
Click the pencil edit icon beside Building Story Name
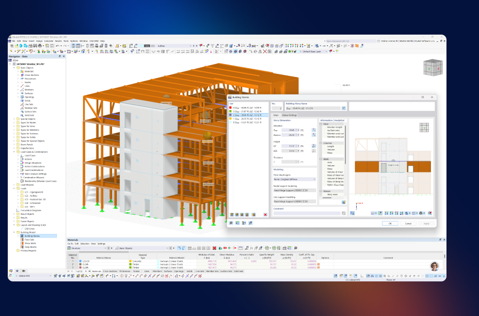(344, 107)
